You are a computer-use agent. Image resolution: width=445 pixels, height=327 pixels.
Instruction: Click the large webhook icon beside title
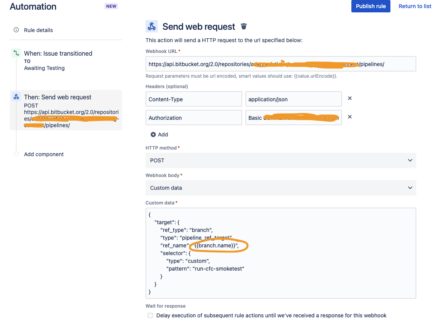[x=152, y=26]
